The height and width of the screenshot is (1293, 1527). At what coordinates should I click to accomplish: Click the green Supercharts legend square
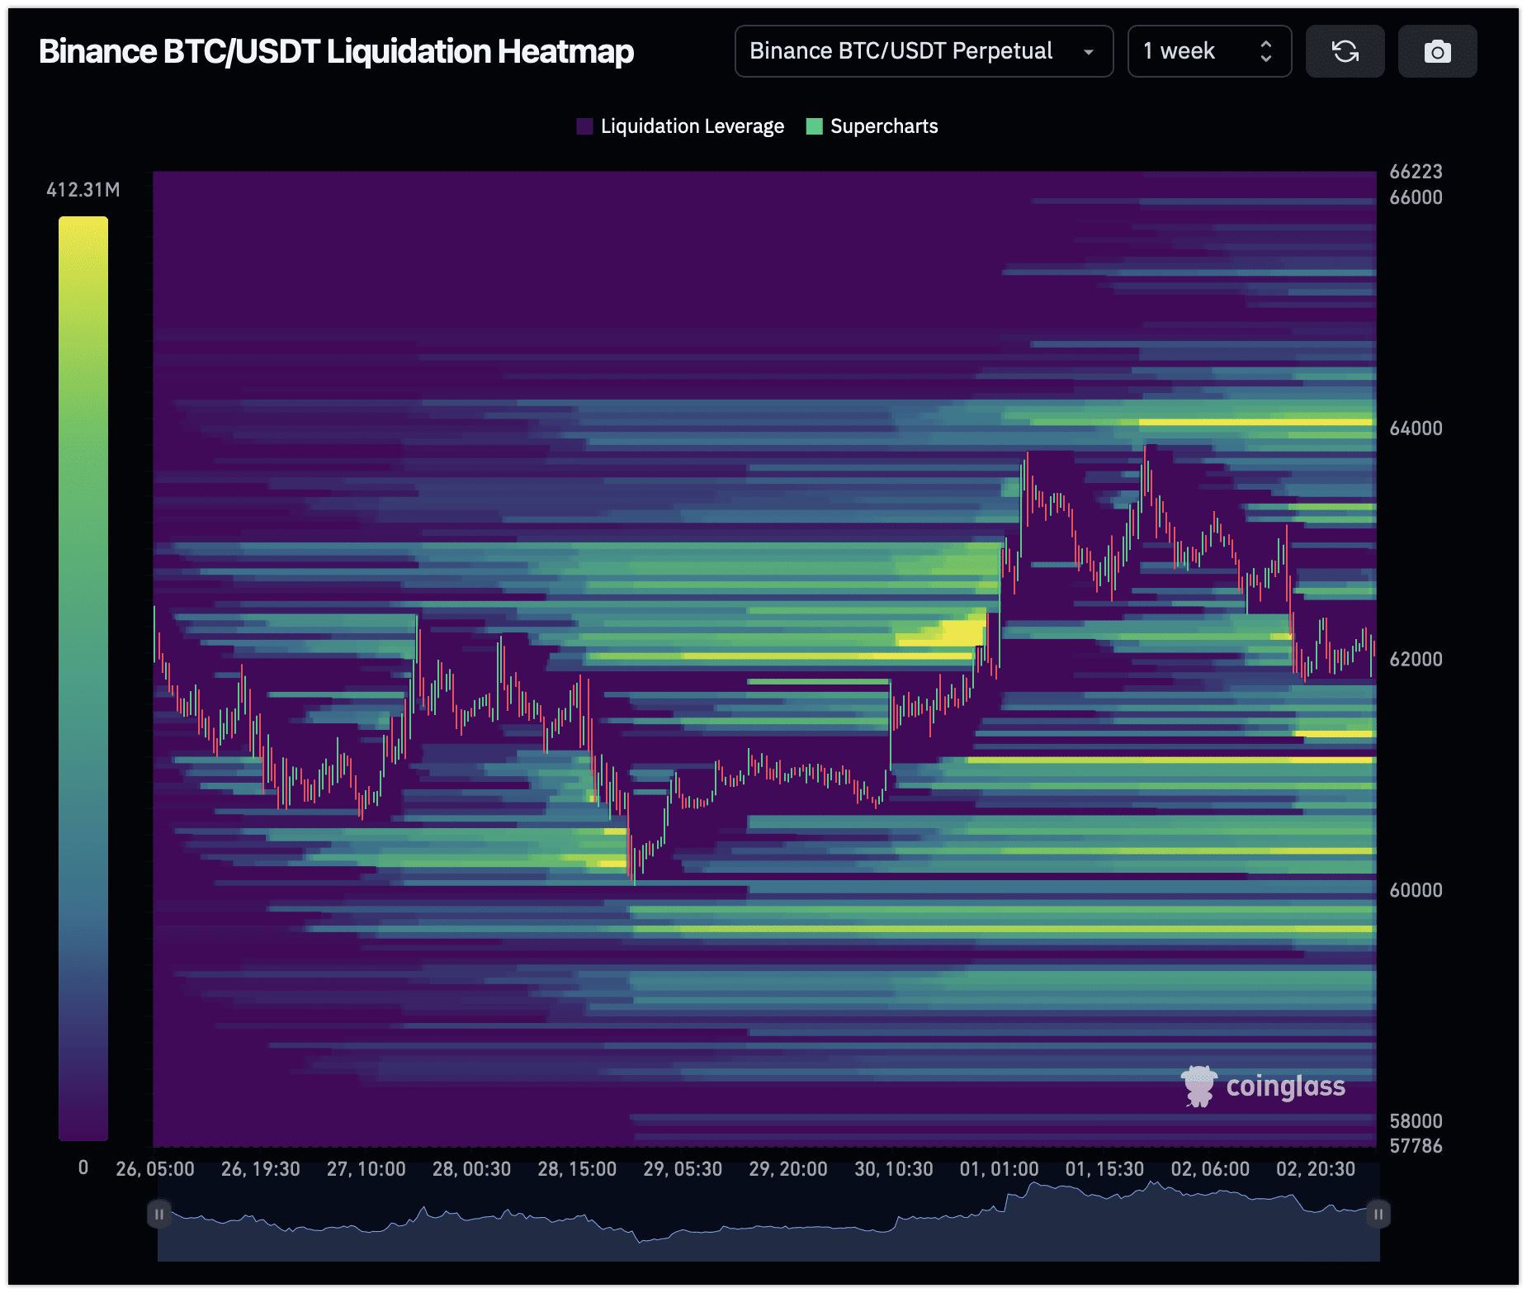pyautogui.click(x=814, y=126)
